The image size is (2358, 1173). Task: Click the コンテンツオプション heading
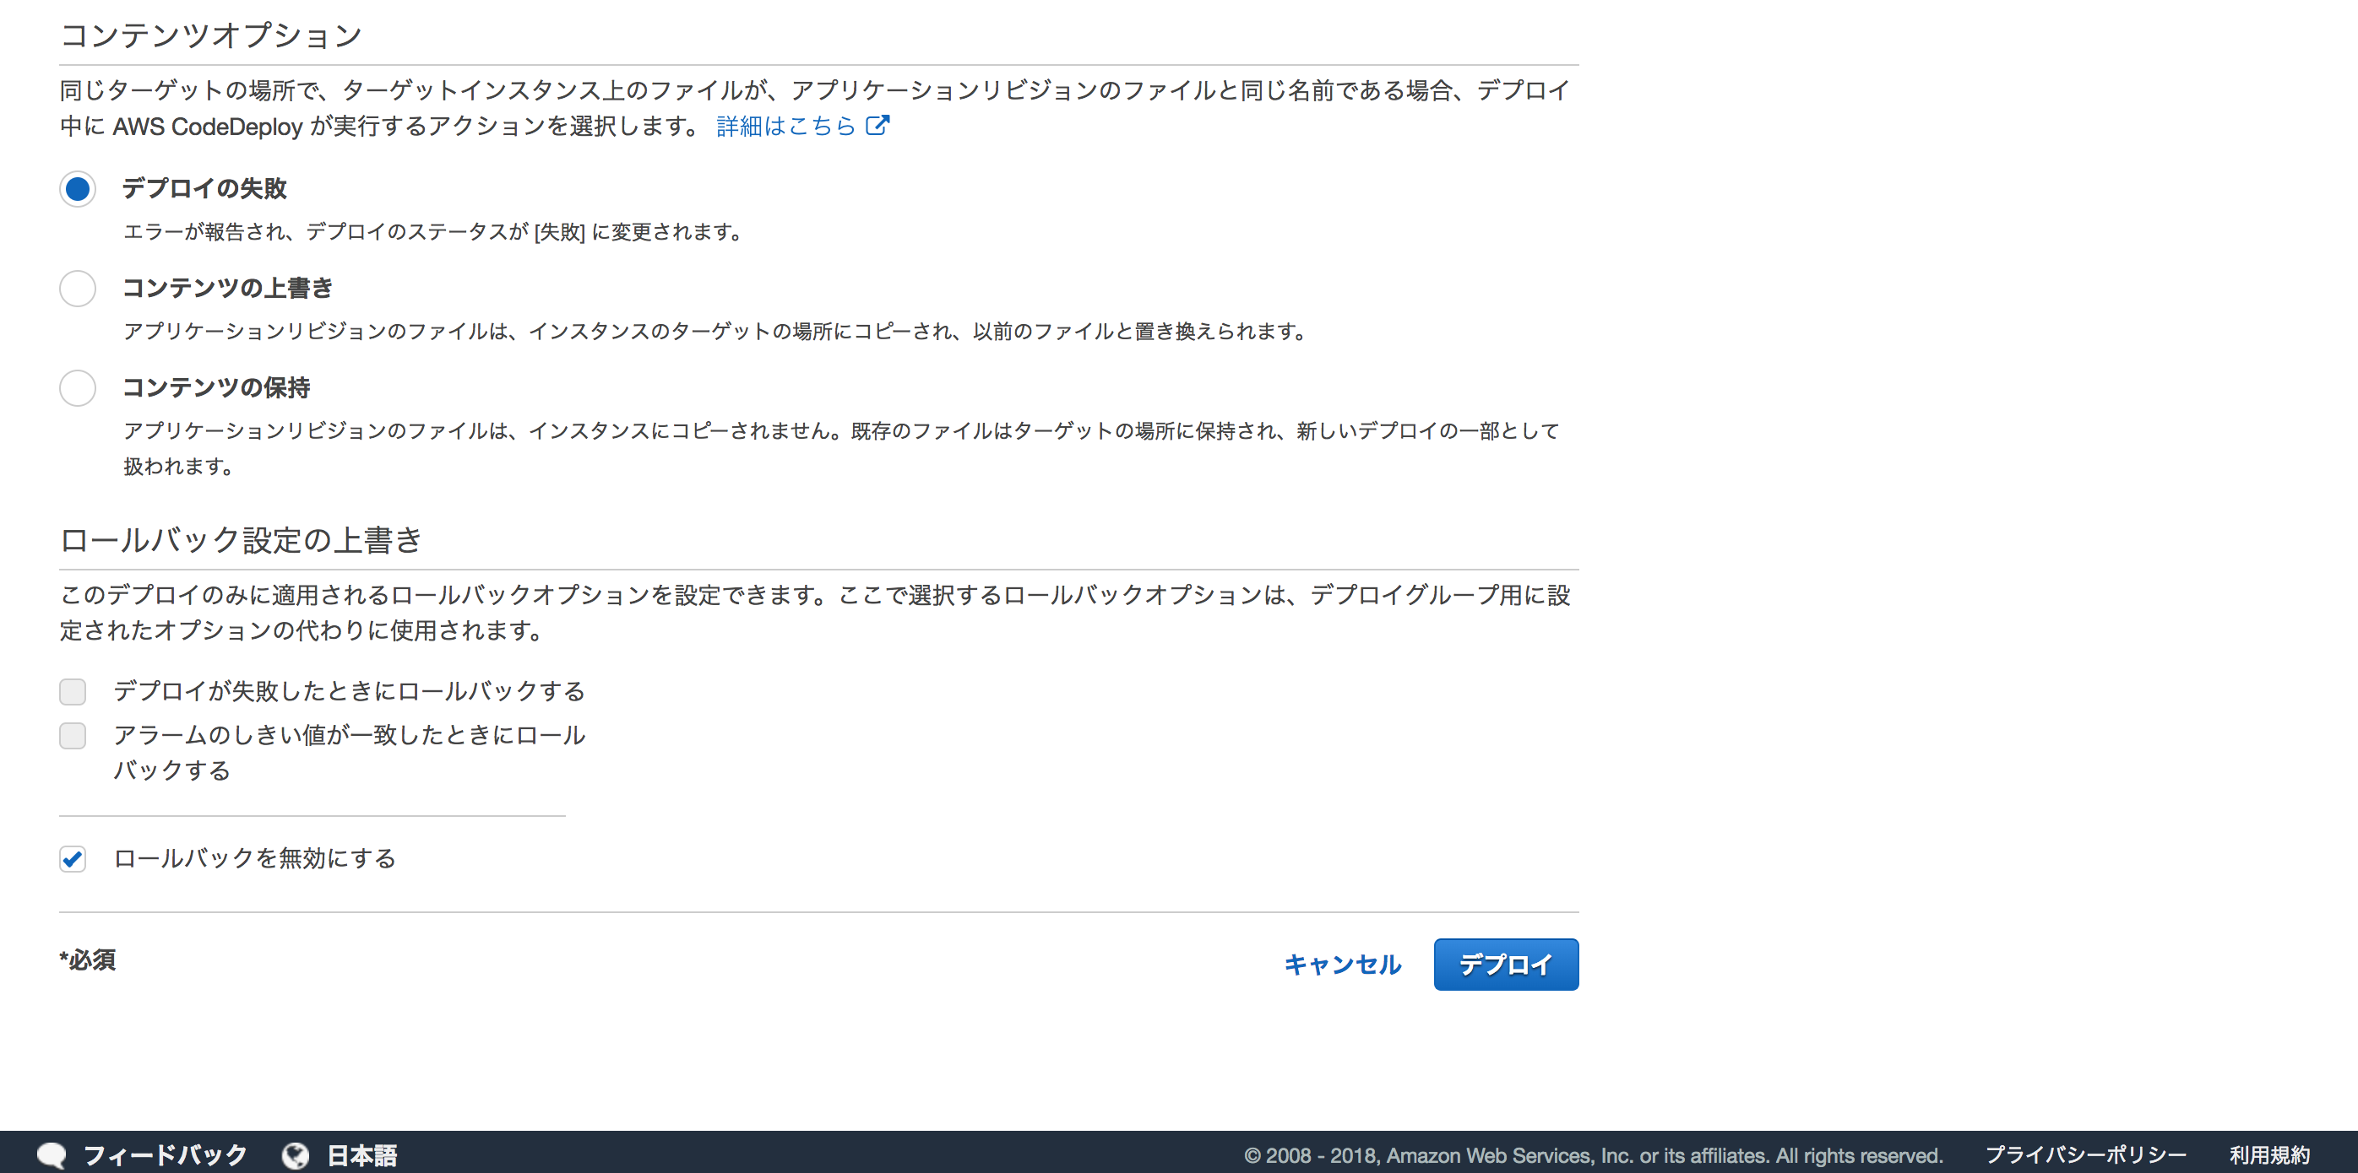coord(211,35)
